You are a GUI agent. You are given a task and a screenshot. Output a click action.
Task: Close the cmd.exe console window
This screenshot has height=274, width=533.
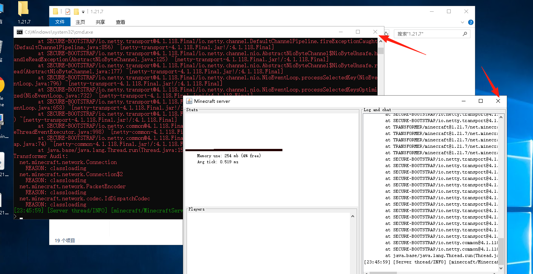pos(375,32)
